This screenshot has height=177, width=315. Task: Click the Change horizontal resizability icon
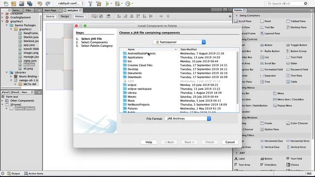click(x=161, y=16)
